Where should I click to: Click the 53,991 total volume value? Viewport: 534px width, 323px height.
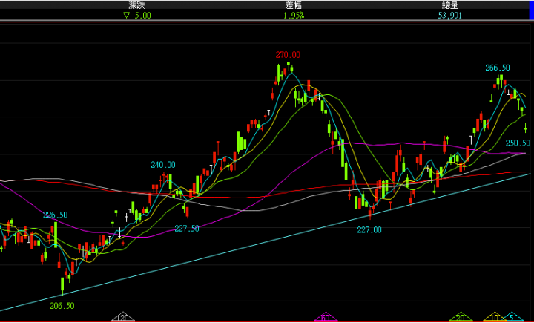pyautogui.click(x=450, y=16)
